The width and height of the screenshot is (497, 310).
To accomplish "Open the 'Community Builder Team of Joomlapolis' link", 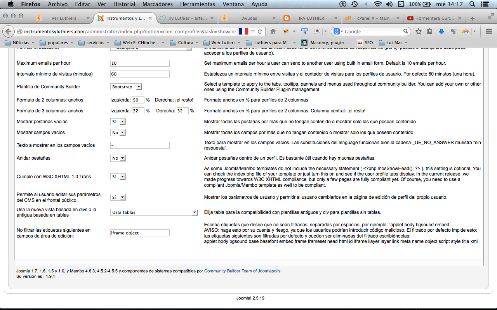I will click(x=242, y=271).
